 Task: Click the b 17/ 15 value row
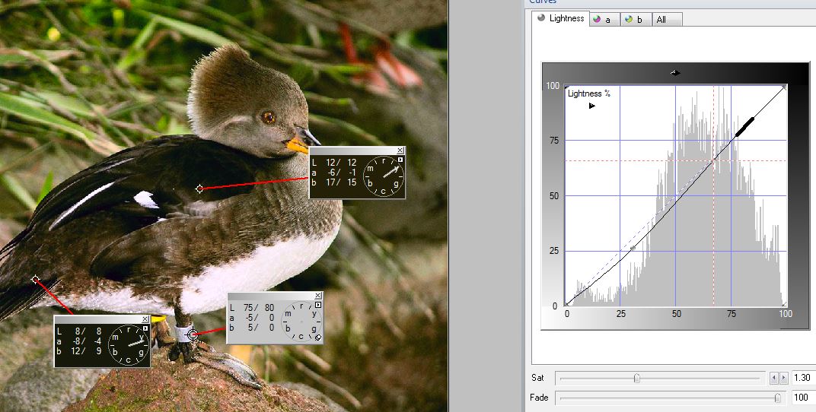(x=334, y=182)
